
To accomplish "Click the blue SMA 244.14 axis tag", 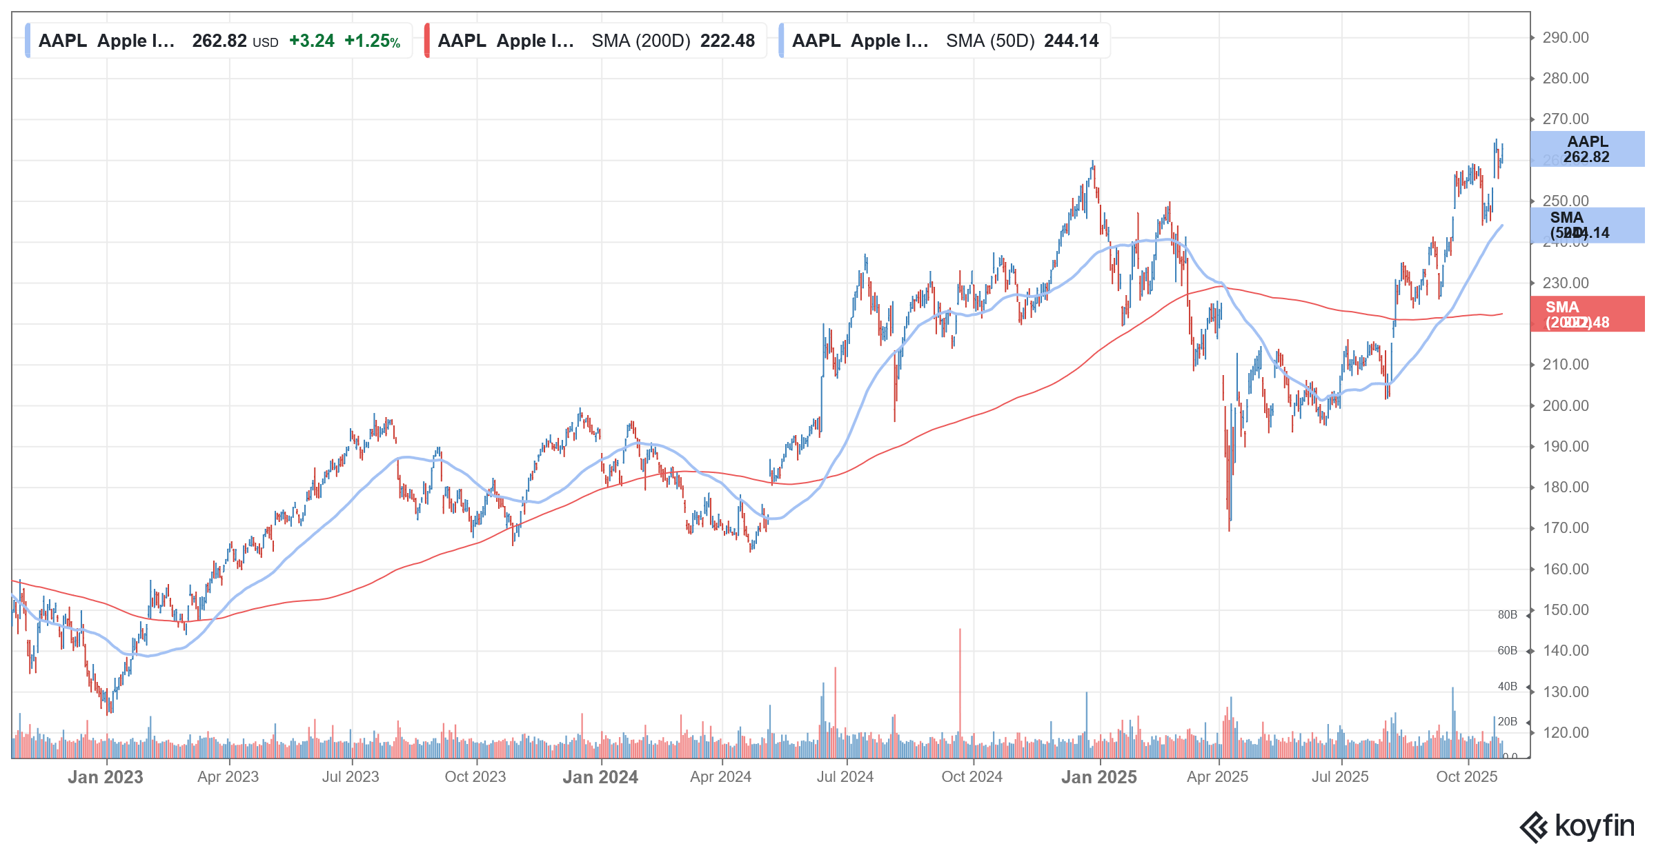I will pos(1586,225).
